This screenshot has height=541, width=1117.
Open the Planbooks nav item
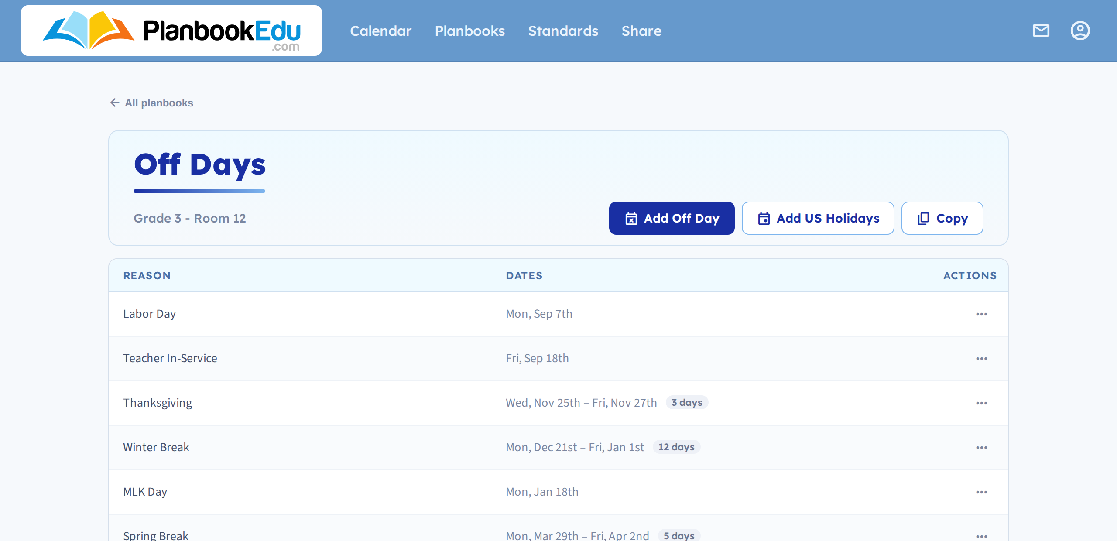(x=470, y=31)
